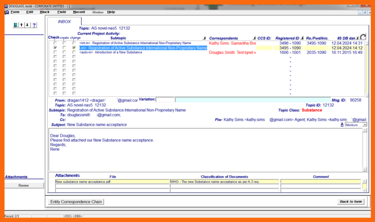Click the Entity Correspondence Chain button
This screenshot has width=375, height=222.
[x=76, y=201]
